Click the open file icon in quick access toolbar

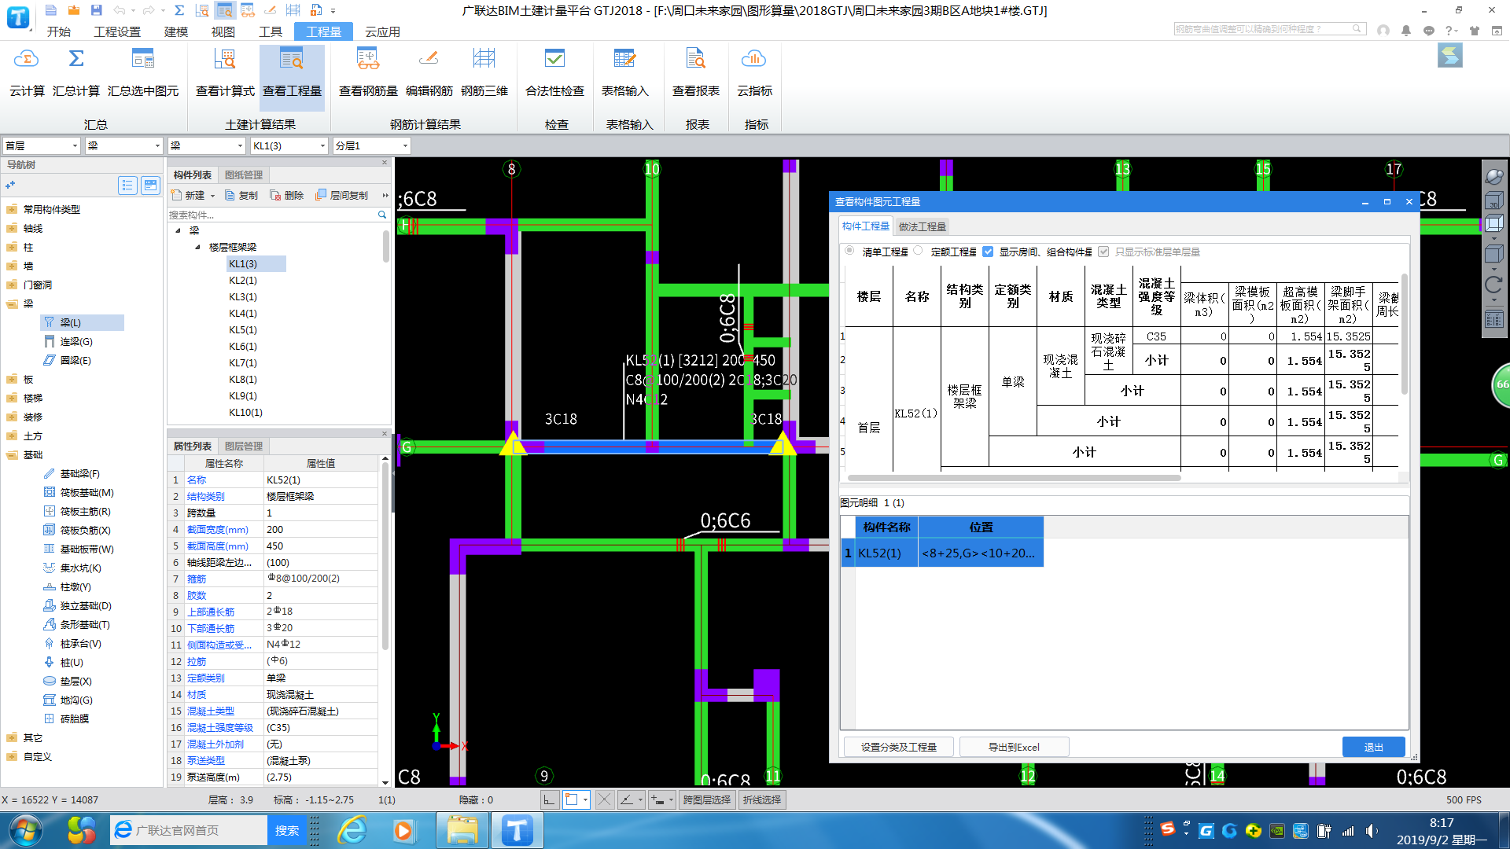click(x=73, y=10)
